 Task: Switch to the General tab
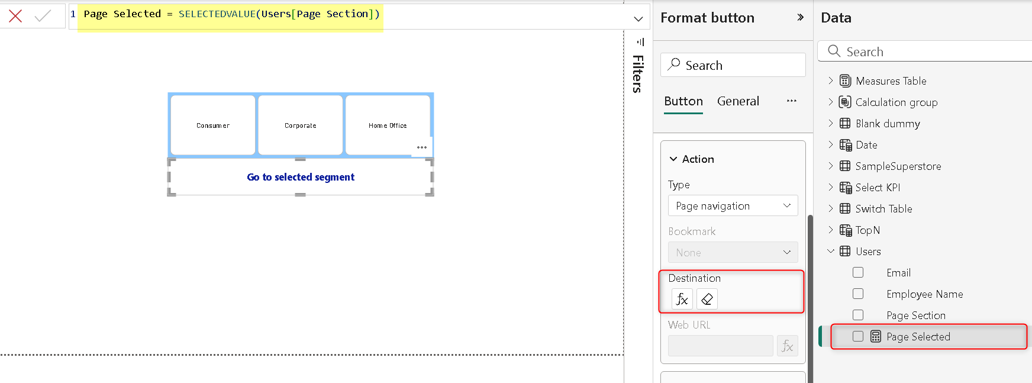pos(738,101)
